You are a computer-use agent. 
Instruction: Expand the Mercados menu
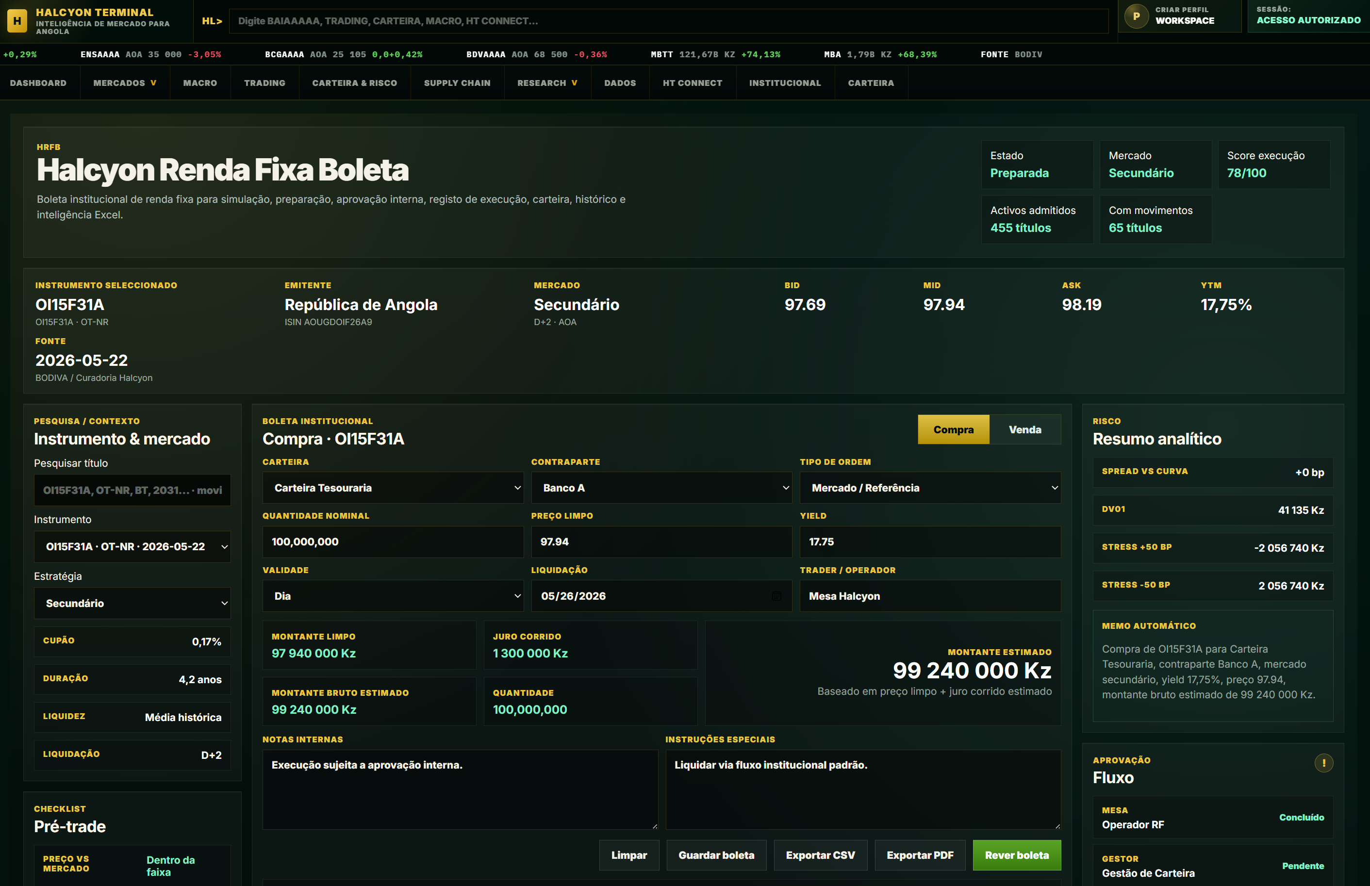(125, 83)
